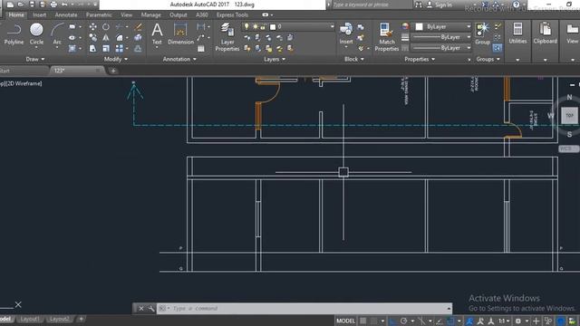Expand the Properties panel dropdown

[x=420, y=59]
